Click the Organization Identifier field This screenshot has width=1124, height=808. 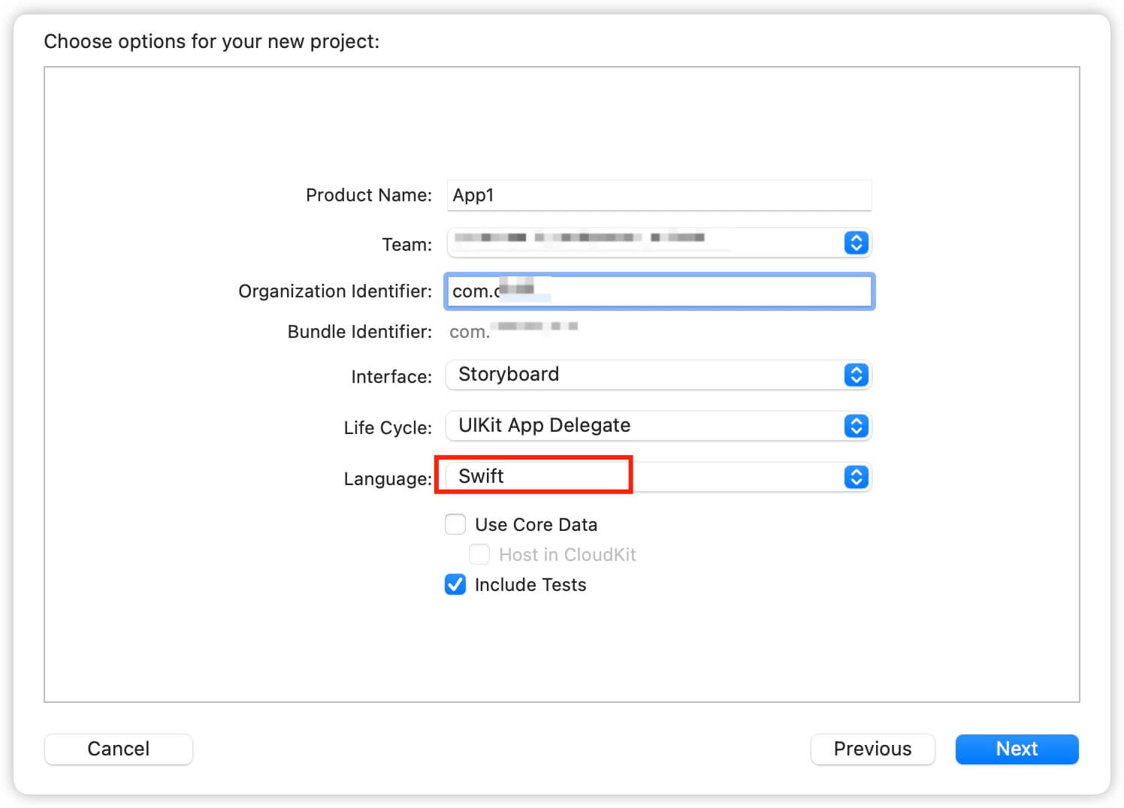point(659,291)
